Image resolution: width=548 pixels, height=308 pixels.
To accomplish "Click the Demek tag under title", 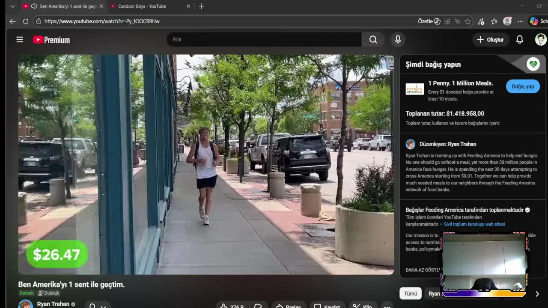I will point(27,293).
